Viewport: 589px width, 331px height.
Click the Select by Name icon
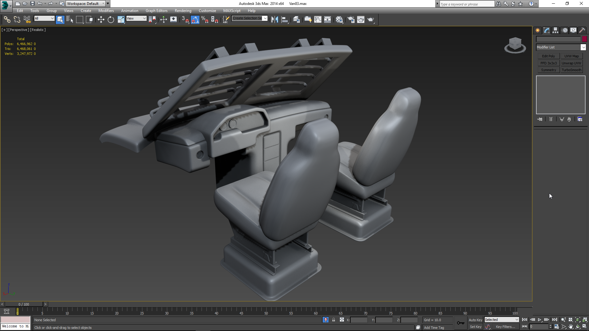(70, 20)
